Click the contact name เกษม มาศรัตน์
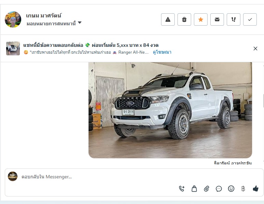 (44, 15)
